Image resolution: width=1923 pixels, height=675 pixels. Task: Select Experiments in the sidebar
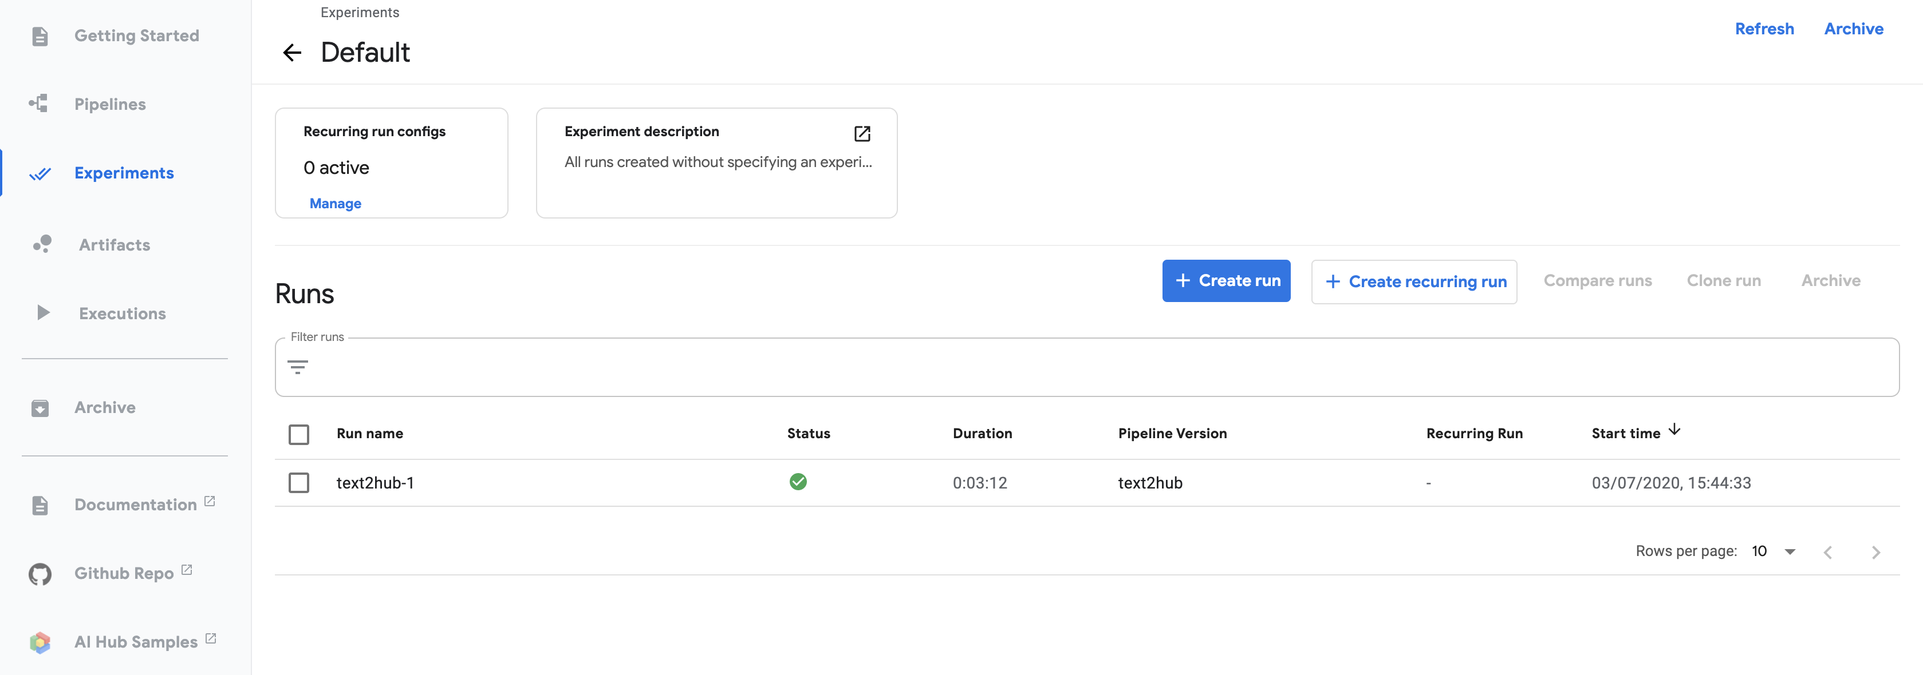pos(124,172)
